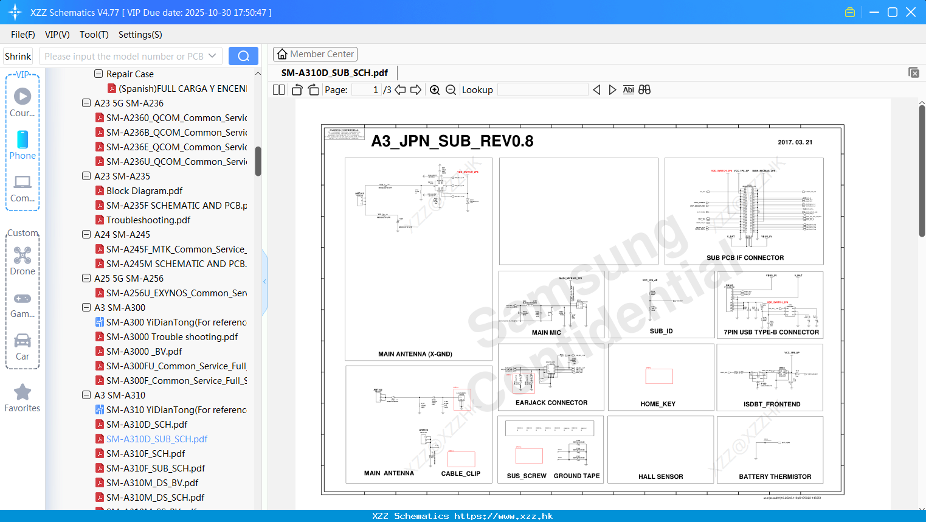Open the Car category
The height and width of the screenshot is (522, 926).
tap(22, 347)
